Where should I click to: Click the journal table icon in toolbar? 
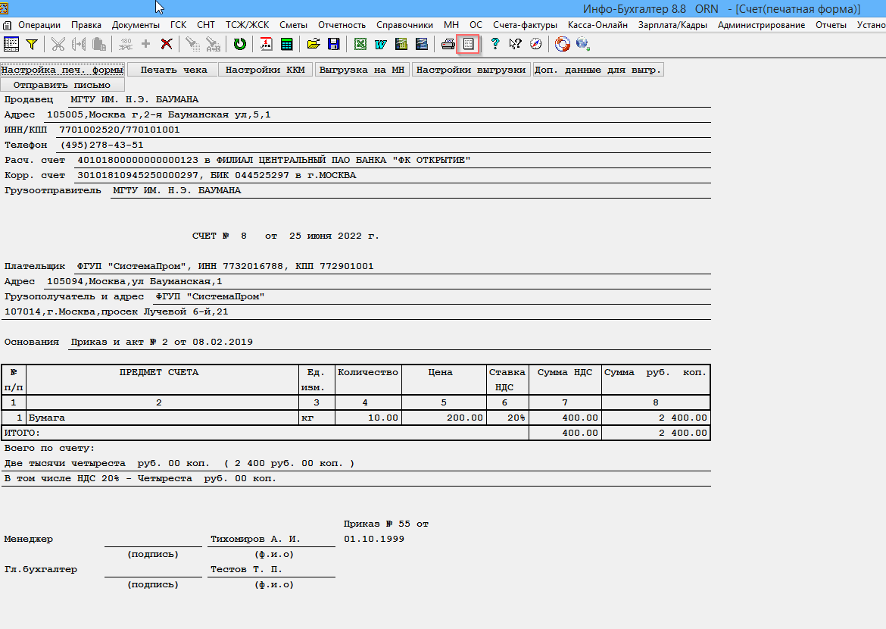point(11,44)
